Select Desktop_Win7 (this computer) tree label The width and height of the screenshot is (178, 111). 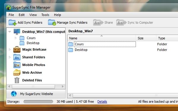[x=44, y=32]
